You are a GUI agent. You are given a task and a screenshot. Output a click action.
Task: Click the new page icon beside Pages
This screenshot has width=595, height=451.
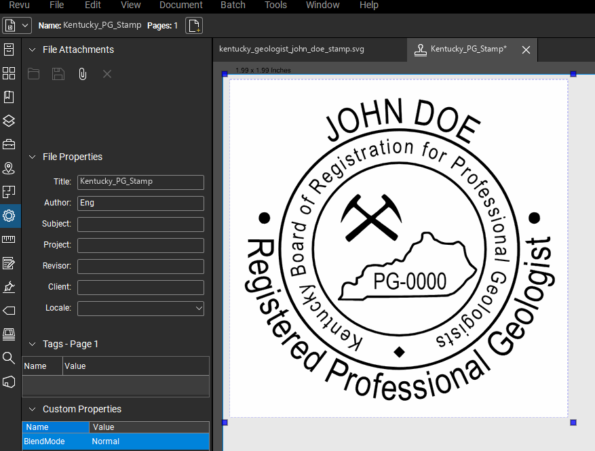click(x=194, y=26)
